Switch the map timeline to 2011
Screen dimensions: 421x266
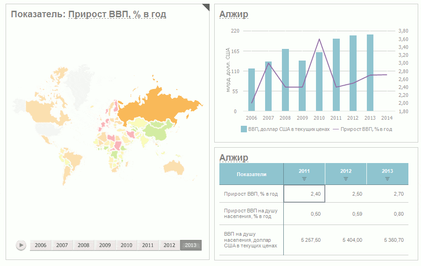click(x=148, y=245)
